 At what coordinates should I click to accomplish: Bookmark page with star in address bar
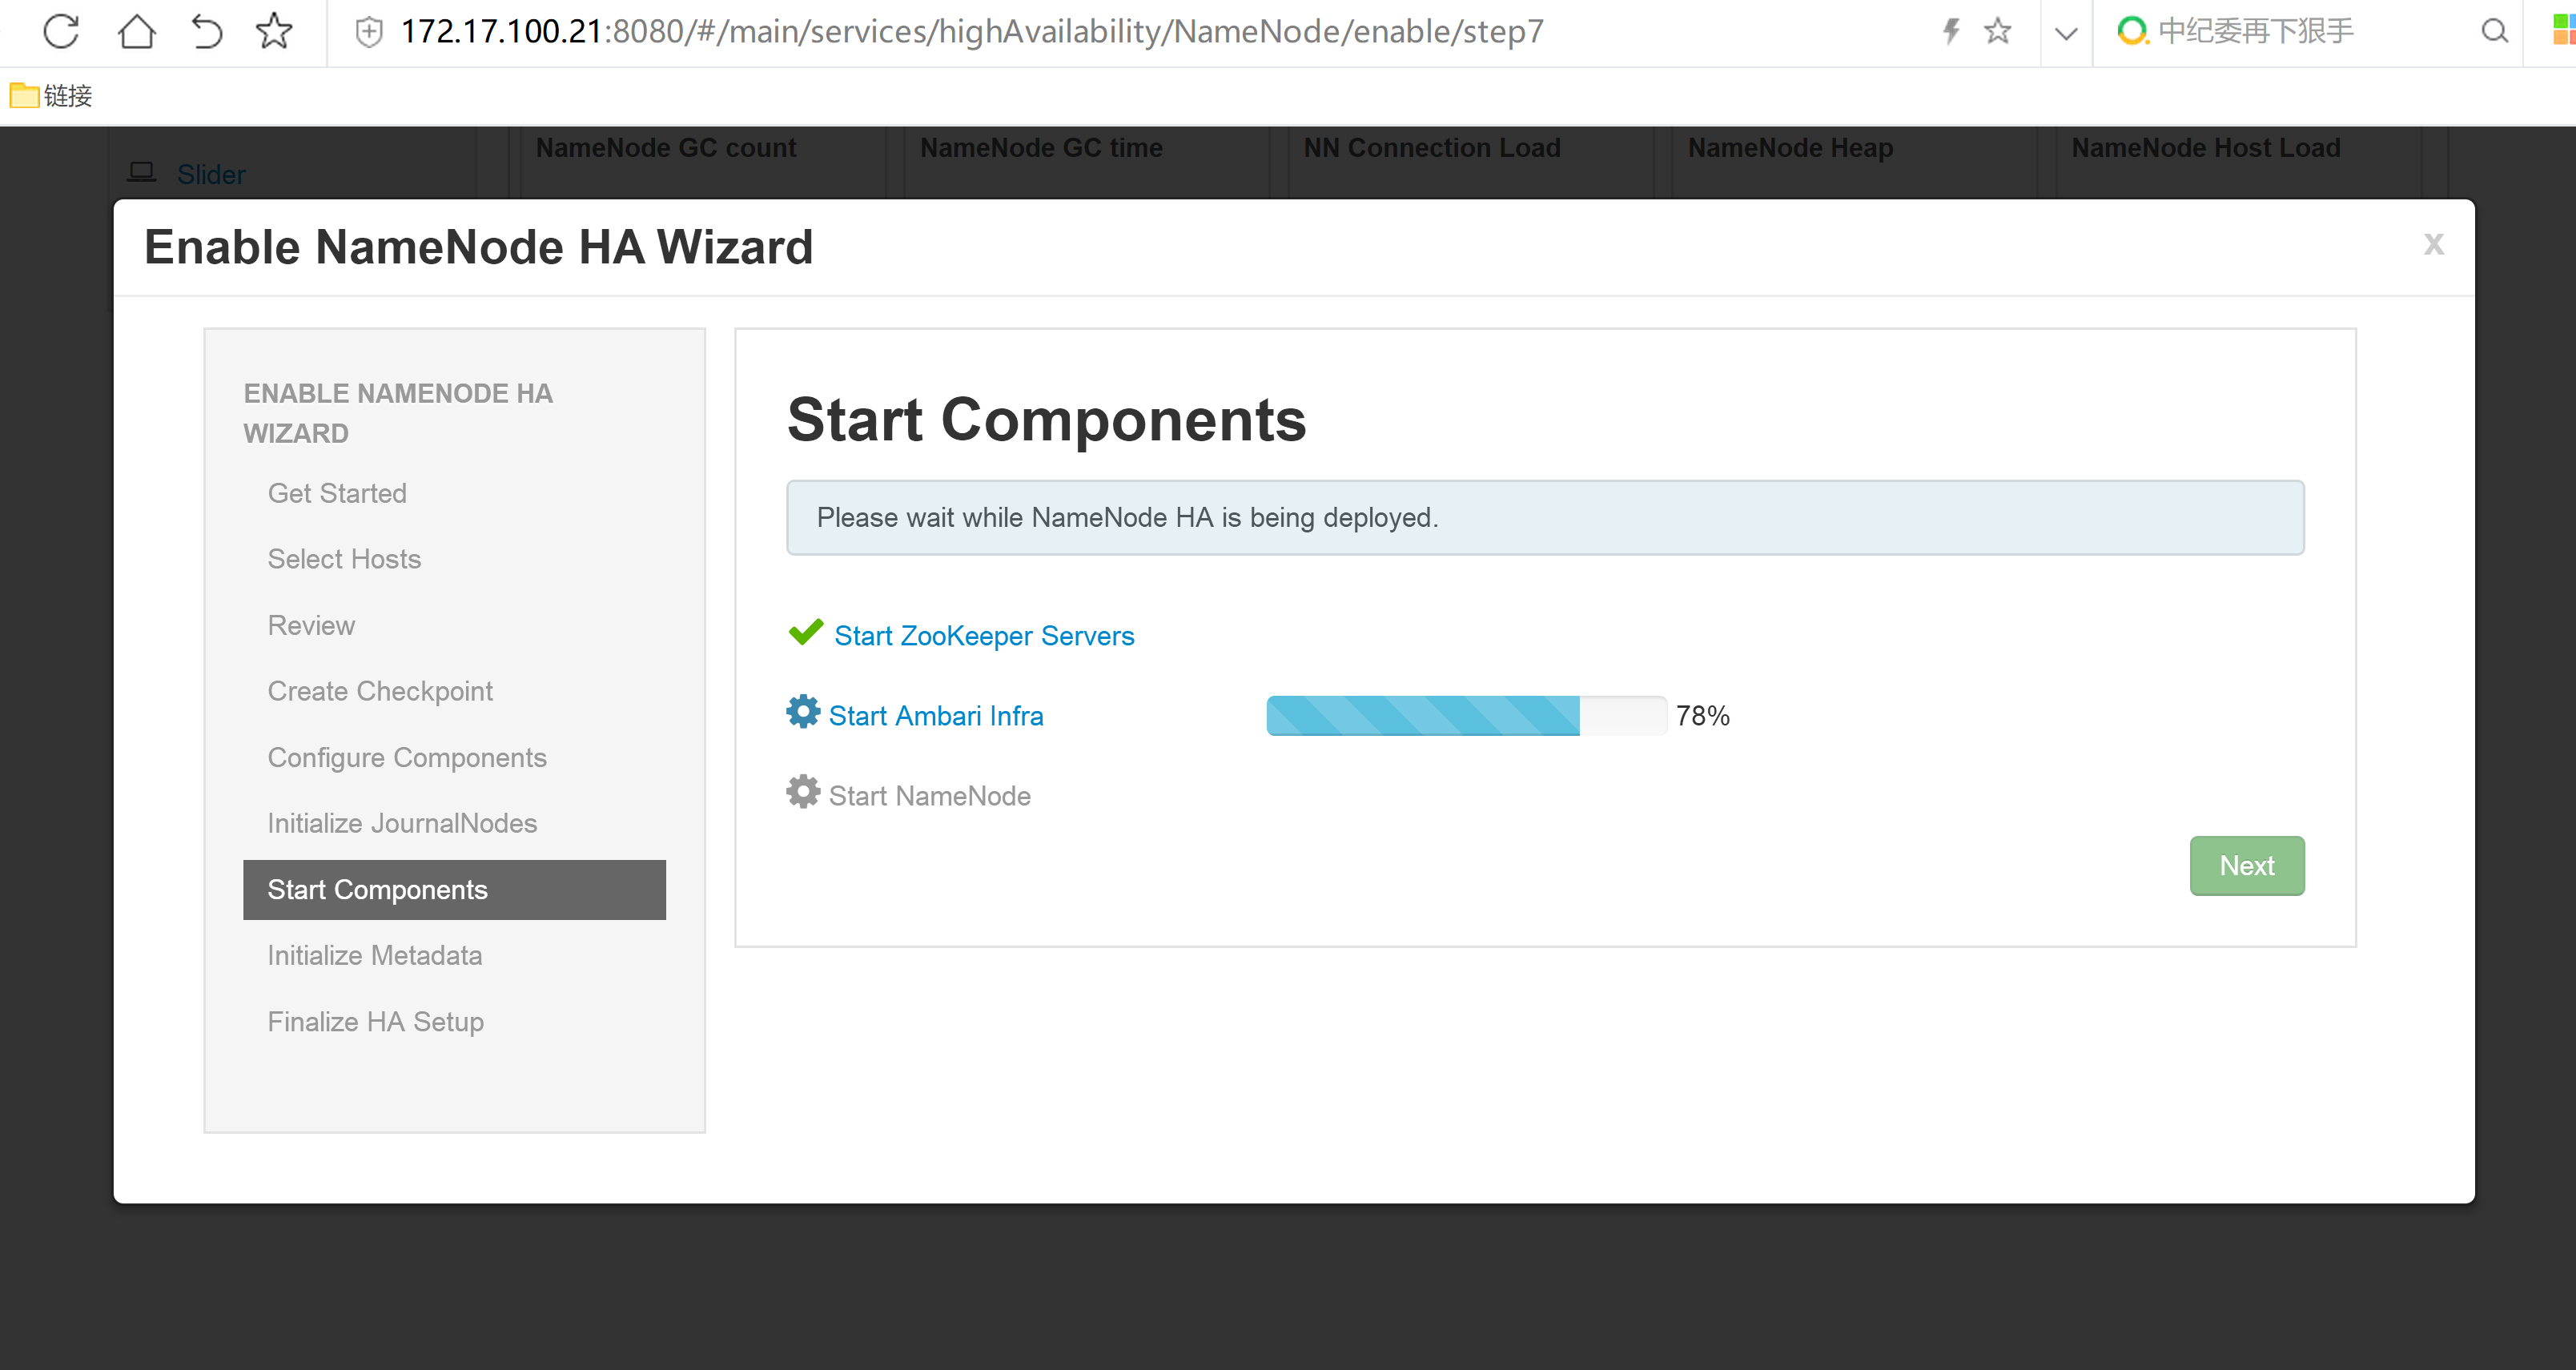pyautogui.click(x=1997, y=31)
